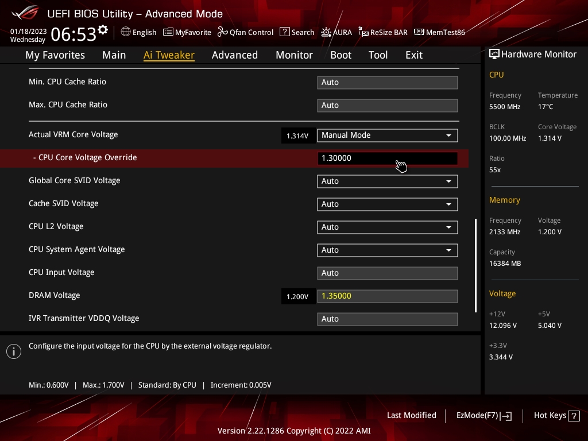Click DRAM Voltage 1.35000 field
Viewport: 588px width, 441px height.
(388, 296)
